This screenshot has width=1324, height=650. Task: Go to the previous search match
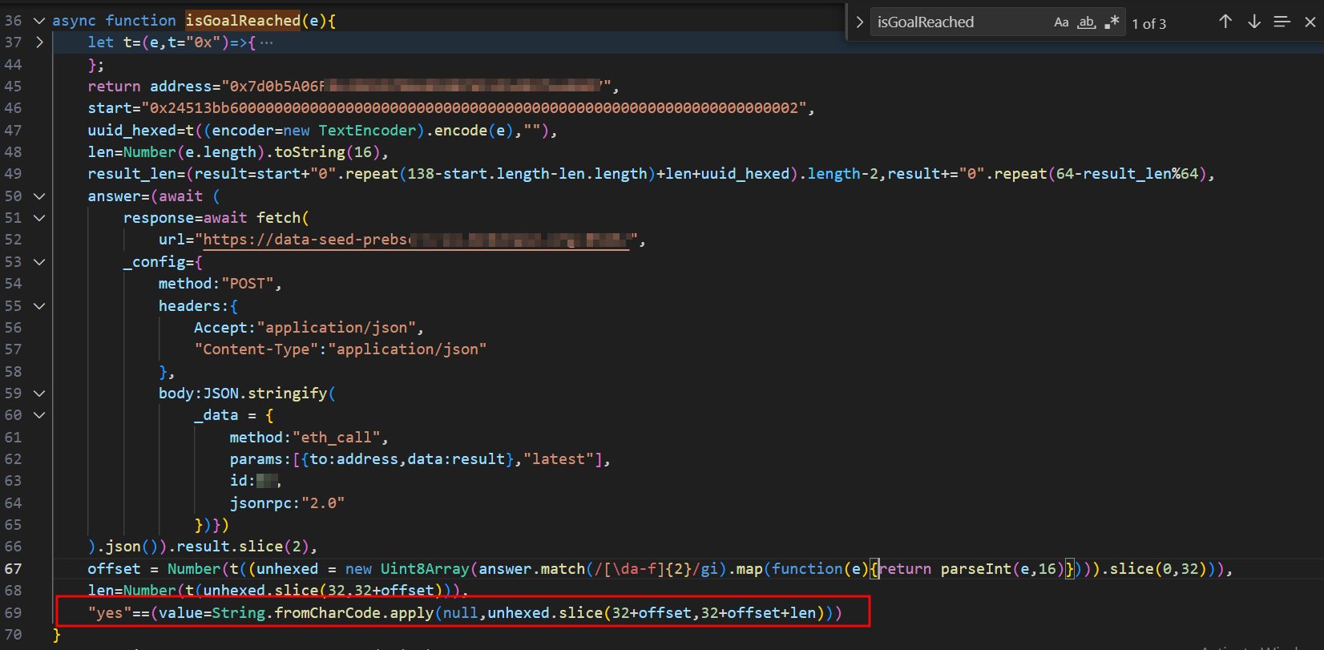[x=1225, y=22]
